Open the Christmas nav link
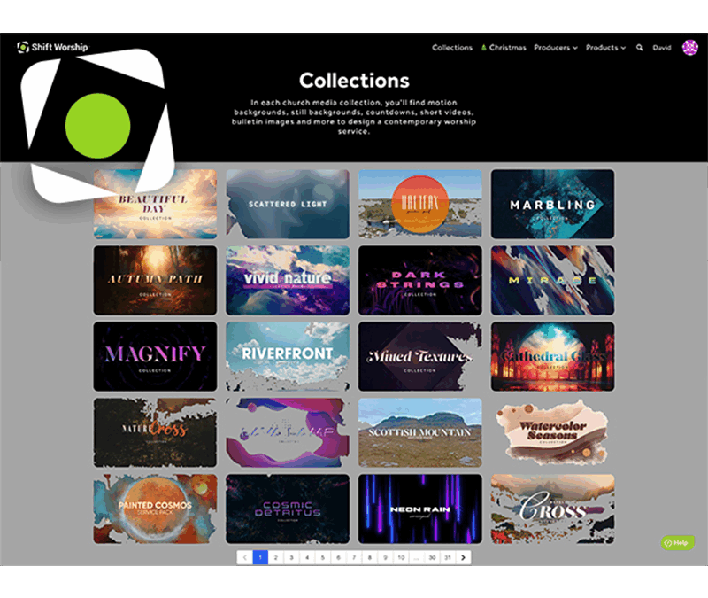Screen dimensions: 708x598 point(504,48)
